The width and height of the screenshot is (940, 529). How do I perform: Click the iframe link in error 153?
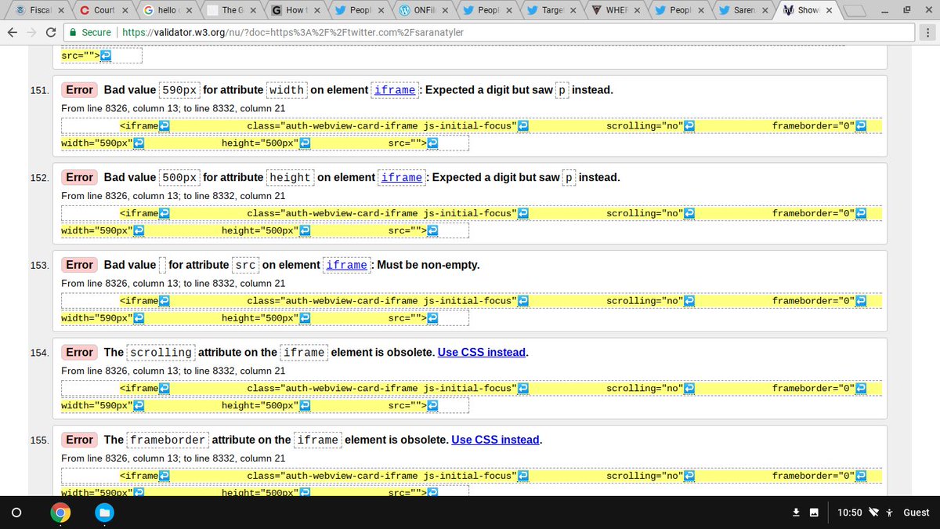coord(346,266)
